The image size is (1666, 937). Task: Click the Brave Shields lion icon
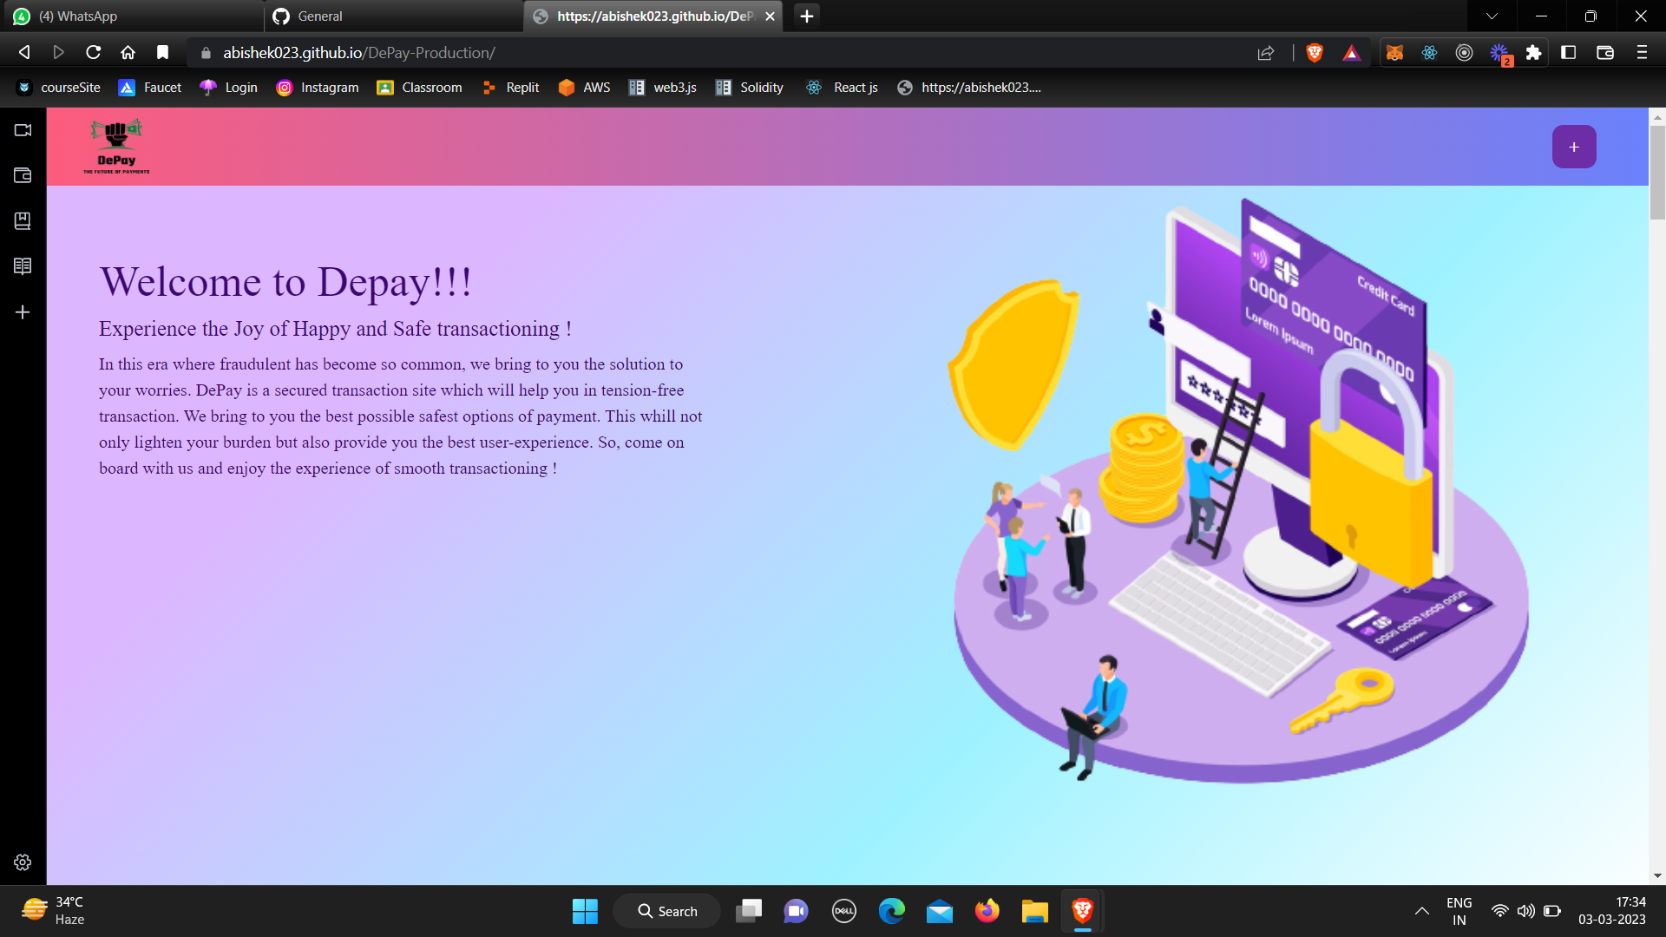pos(1315,53)
